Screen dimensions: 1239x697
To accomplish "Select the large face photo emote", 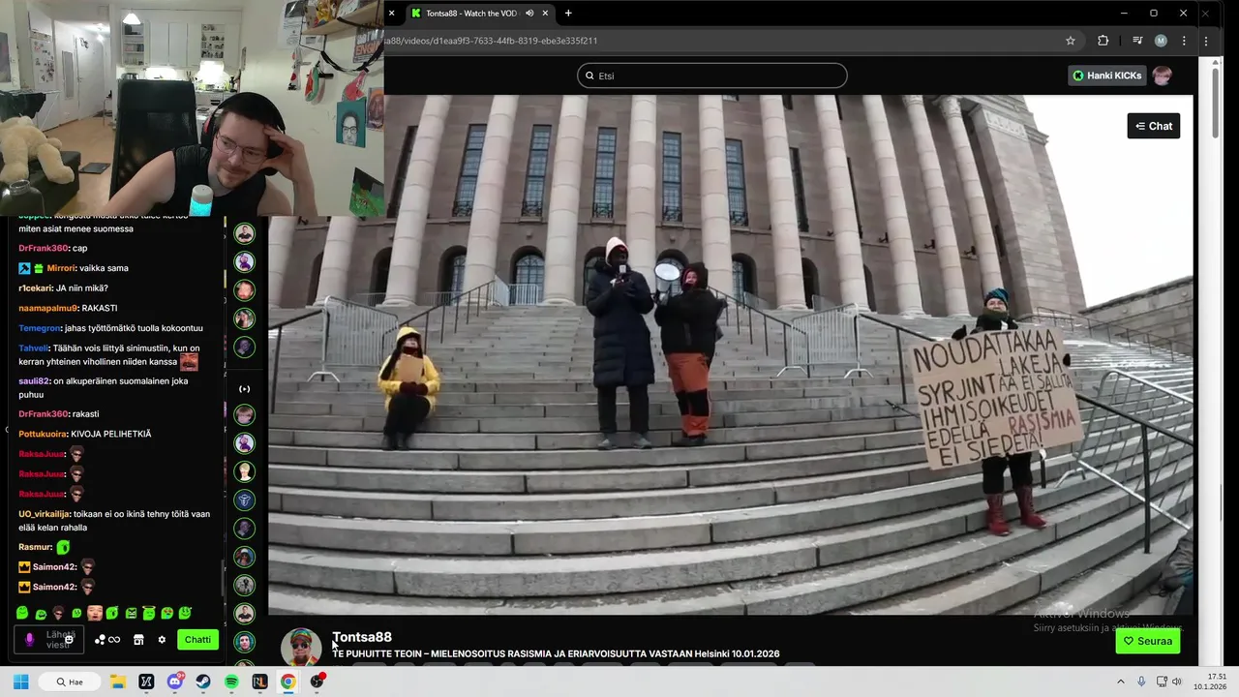I will [95, 613].
